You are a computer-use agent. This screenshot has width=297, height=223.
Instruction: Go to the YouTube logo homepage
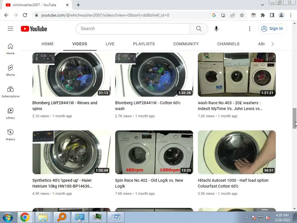34,29
